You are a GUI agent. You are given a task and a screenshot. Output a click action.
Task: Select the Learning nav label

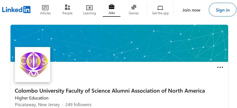pos(89,13)
